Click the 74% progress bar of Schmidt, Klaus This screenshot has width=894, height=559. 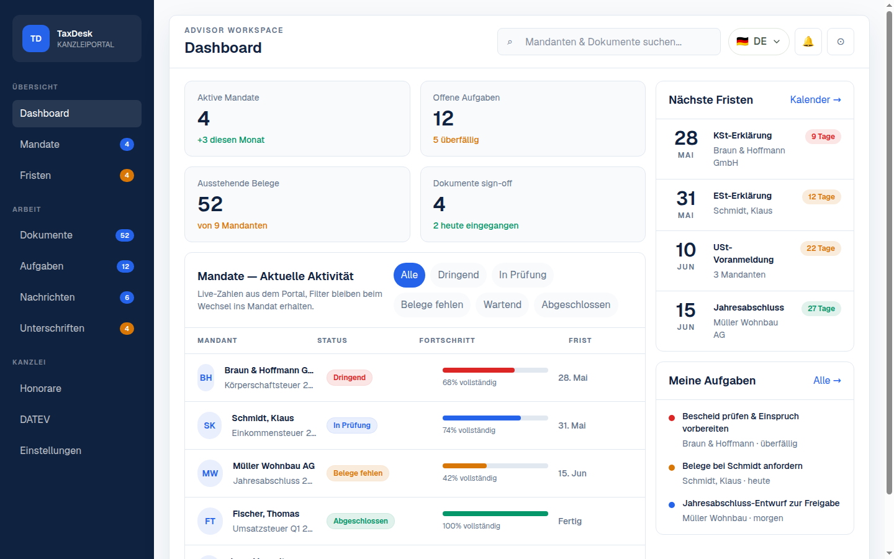(495, 418)
